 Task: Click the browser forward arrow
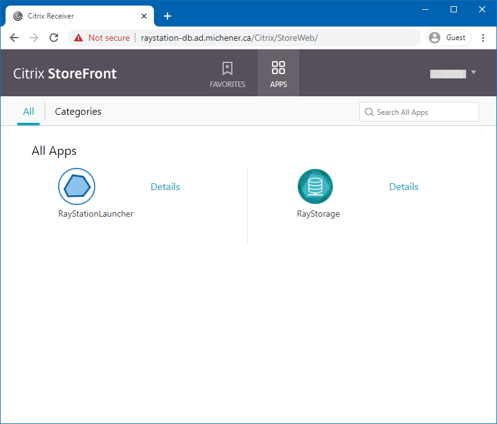[x=34, y=38]
